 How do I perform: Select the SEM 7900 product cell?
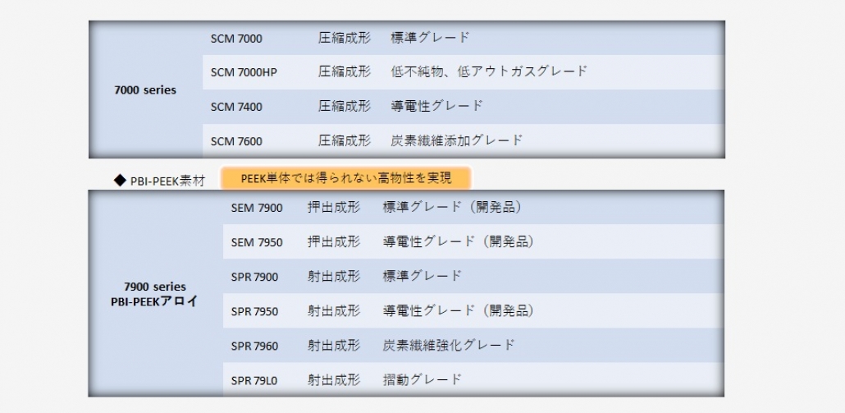pyautogui.click(x=256, y=208)
